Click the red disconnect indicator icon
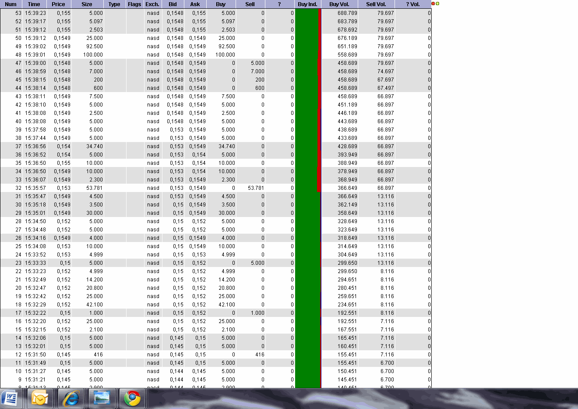 (432, 3)
